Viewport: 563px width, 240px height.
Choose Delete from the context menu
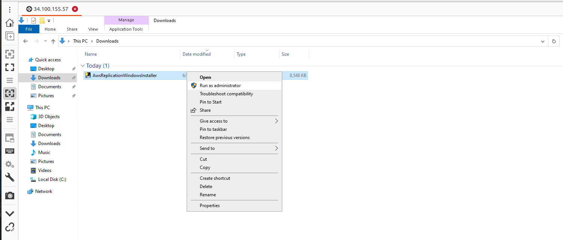234,187
